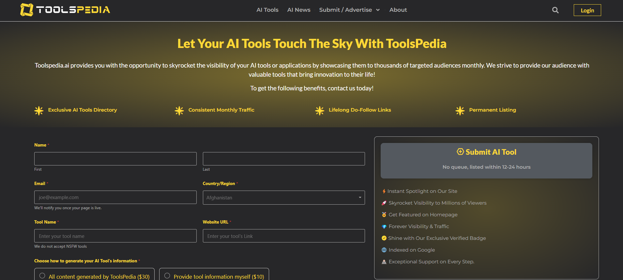Open the Submit / Advertise menu item
623x280 pixels.
pos(345,10)
